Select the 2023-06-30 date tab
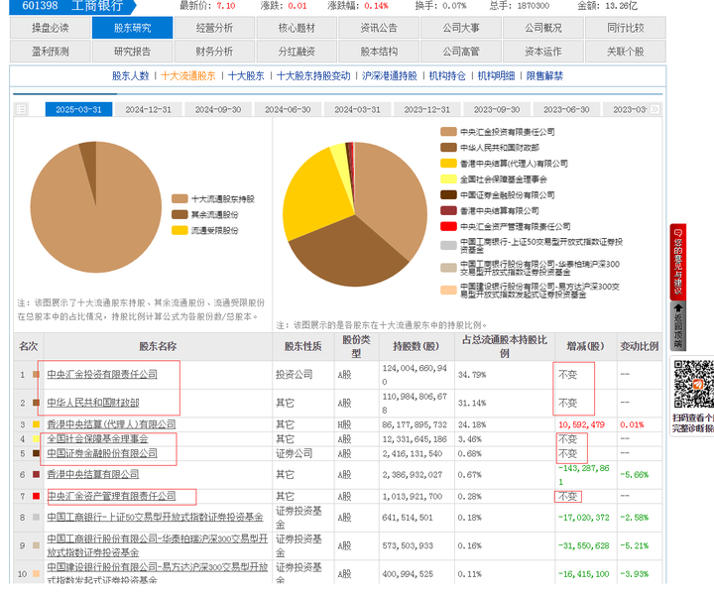The image size is (714, 596). click(566, 109)
